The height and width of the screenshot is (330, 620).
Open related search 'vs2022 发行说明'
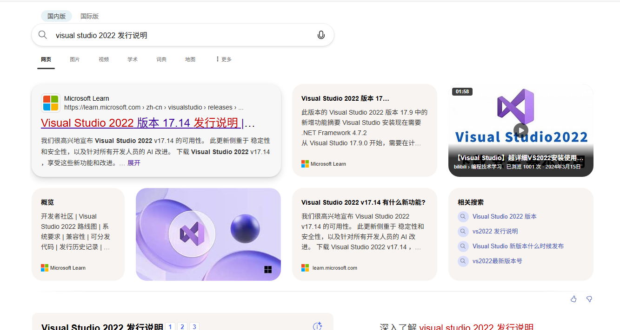coord(495,231)
